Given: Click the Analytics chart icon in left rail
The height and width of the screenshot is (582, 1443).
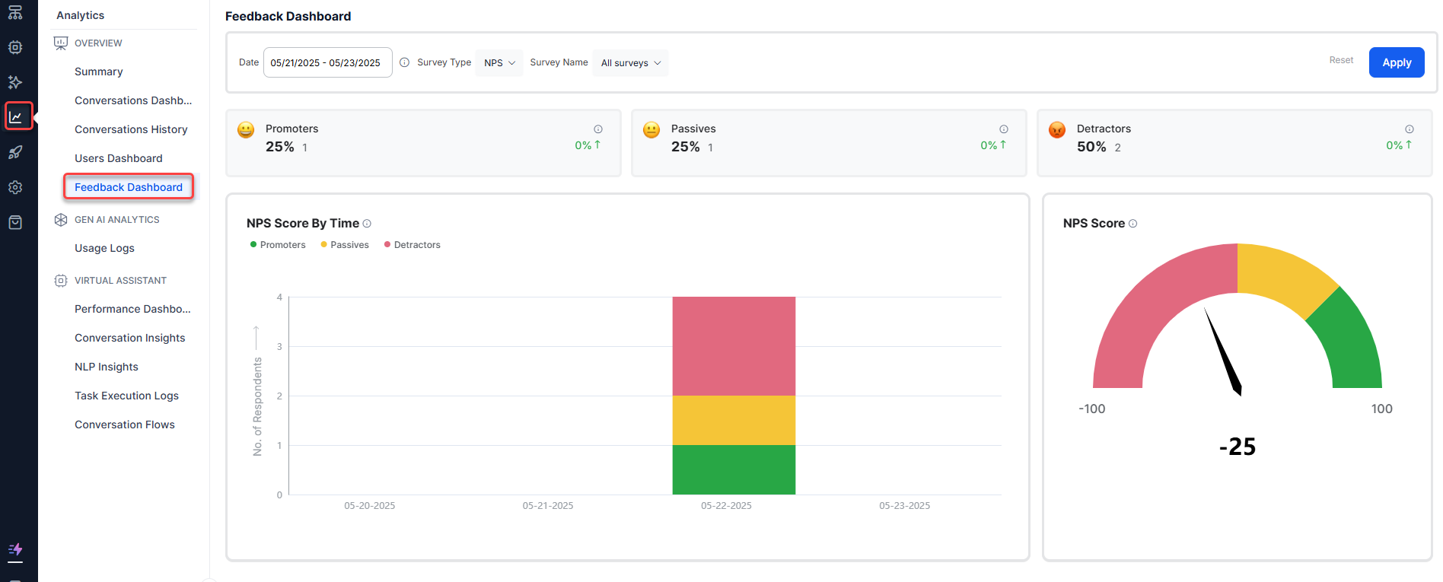Looking at the screenshot, I should [16, 116].
